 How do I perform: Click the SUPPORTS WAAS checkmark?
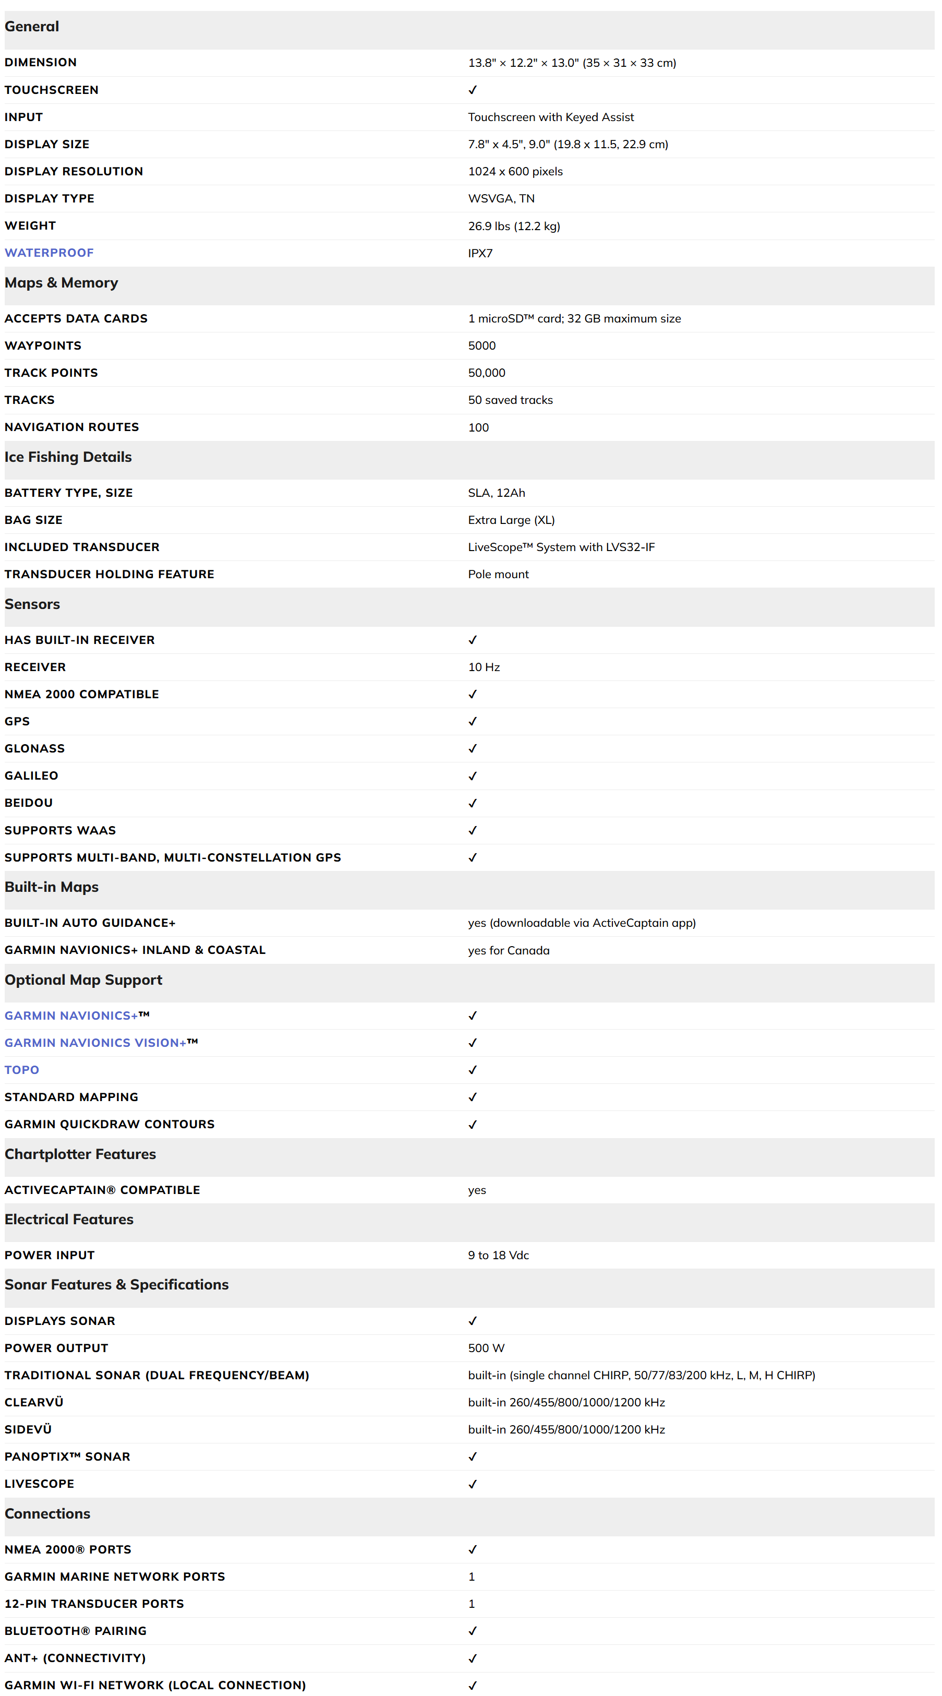(x=472, y=830)
